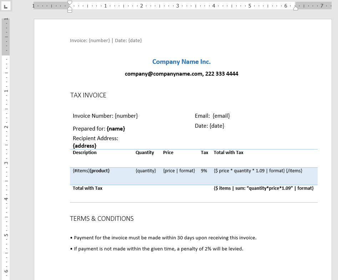
Task: Click the 'Description' column header
Action: (x=85, y=153)
